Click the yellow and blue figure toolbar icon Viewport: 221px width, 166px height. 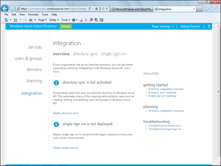coord(86,20)
